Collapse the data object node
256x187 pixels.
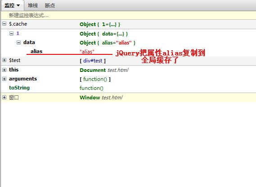[x=19, y=42]
